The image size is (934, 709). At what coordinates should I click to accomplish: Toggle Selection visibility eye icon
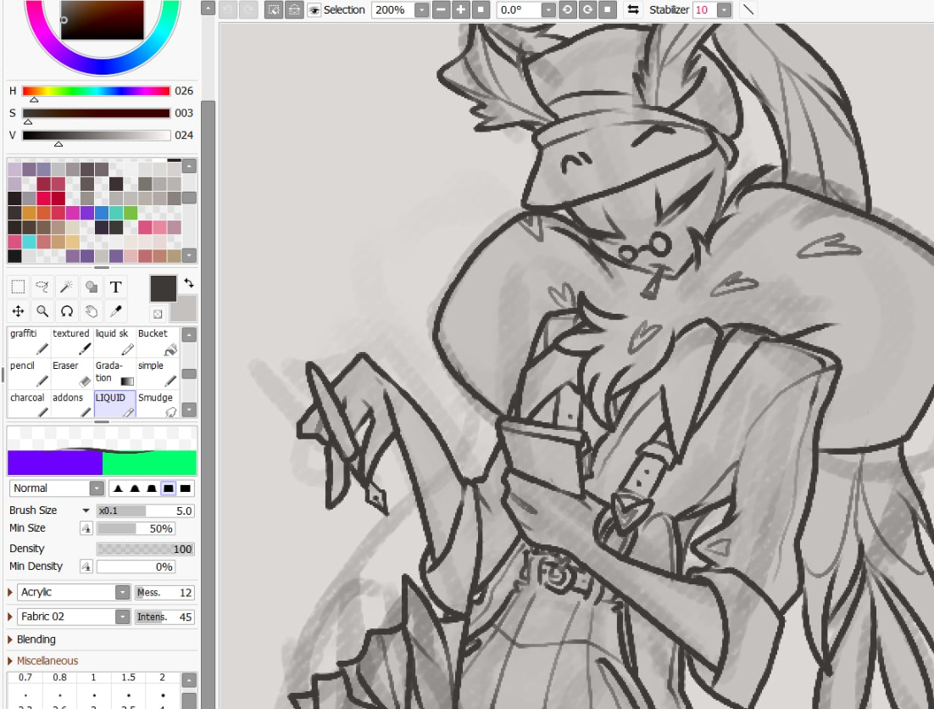(314, 10)
